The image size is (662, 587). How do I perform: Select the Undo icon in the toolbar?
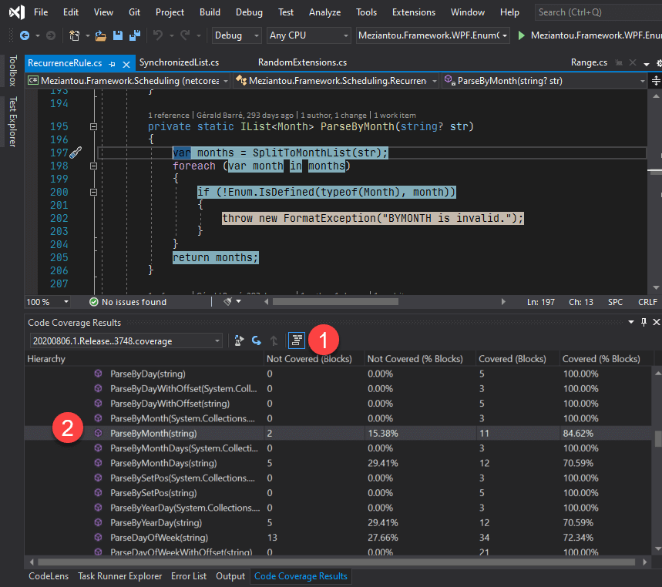158,36
